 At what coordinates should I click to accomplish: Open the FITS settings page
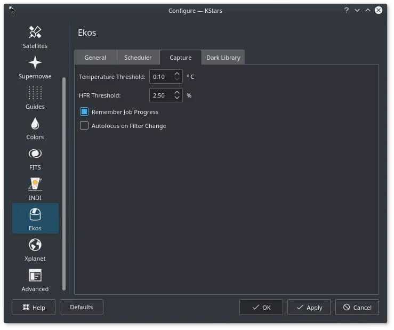coord(35,159)
